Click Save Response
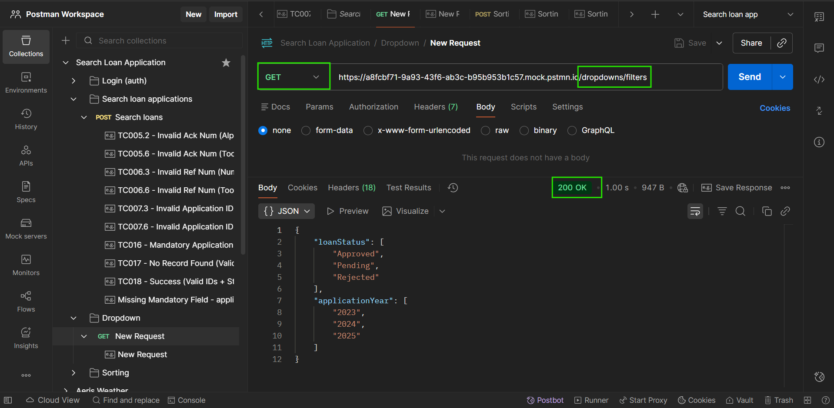 (737, 188)
